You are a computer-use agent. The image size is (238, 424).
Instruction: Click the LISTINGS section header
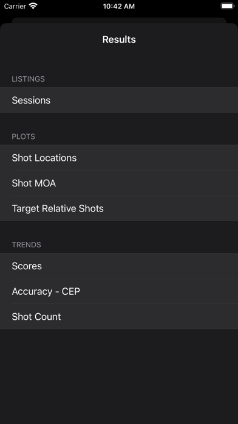point(29,79)
